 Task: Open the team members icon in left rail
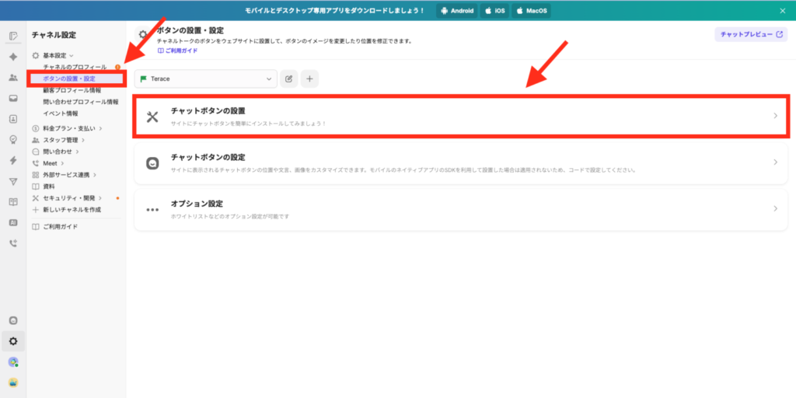13,78
